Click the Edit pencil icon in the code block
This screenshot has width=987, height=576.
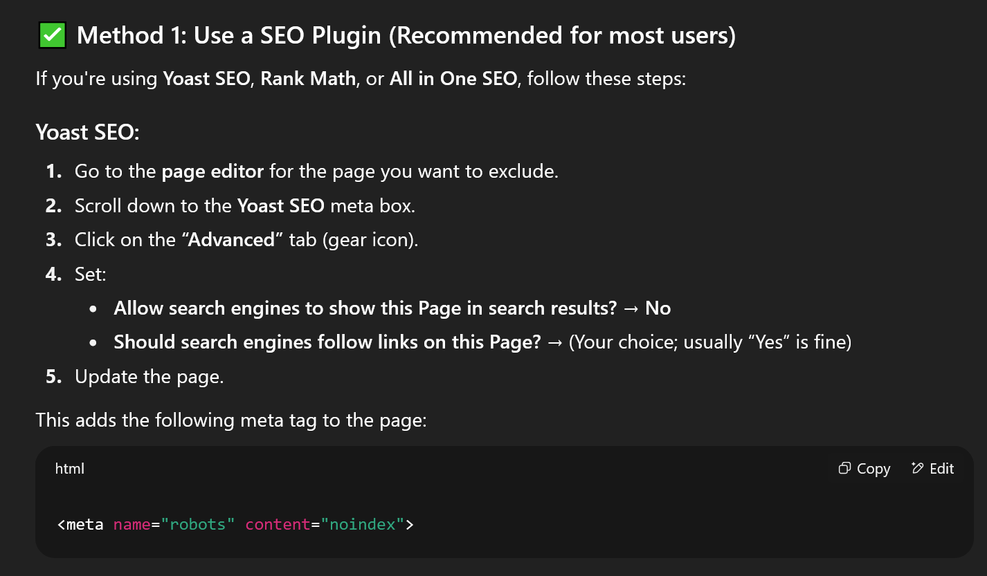[x=918, y=469]
